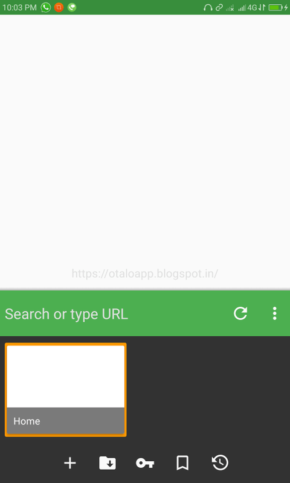This screenshot has height=483, width=290.
Task: Open the downloads folder icon
Action: (x=108, y=463)
